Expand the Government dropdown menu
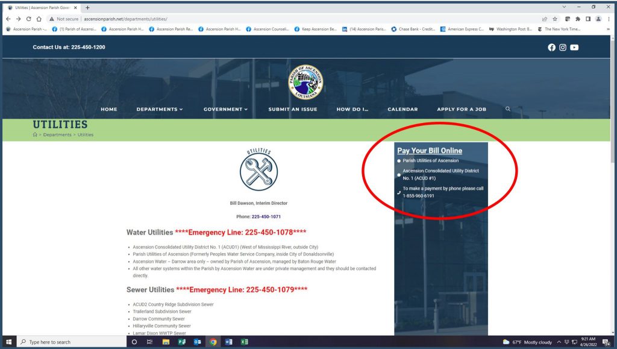 point(226,109)
